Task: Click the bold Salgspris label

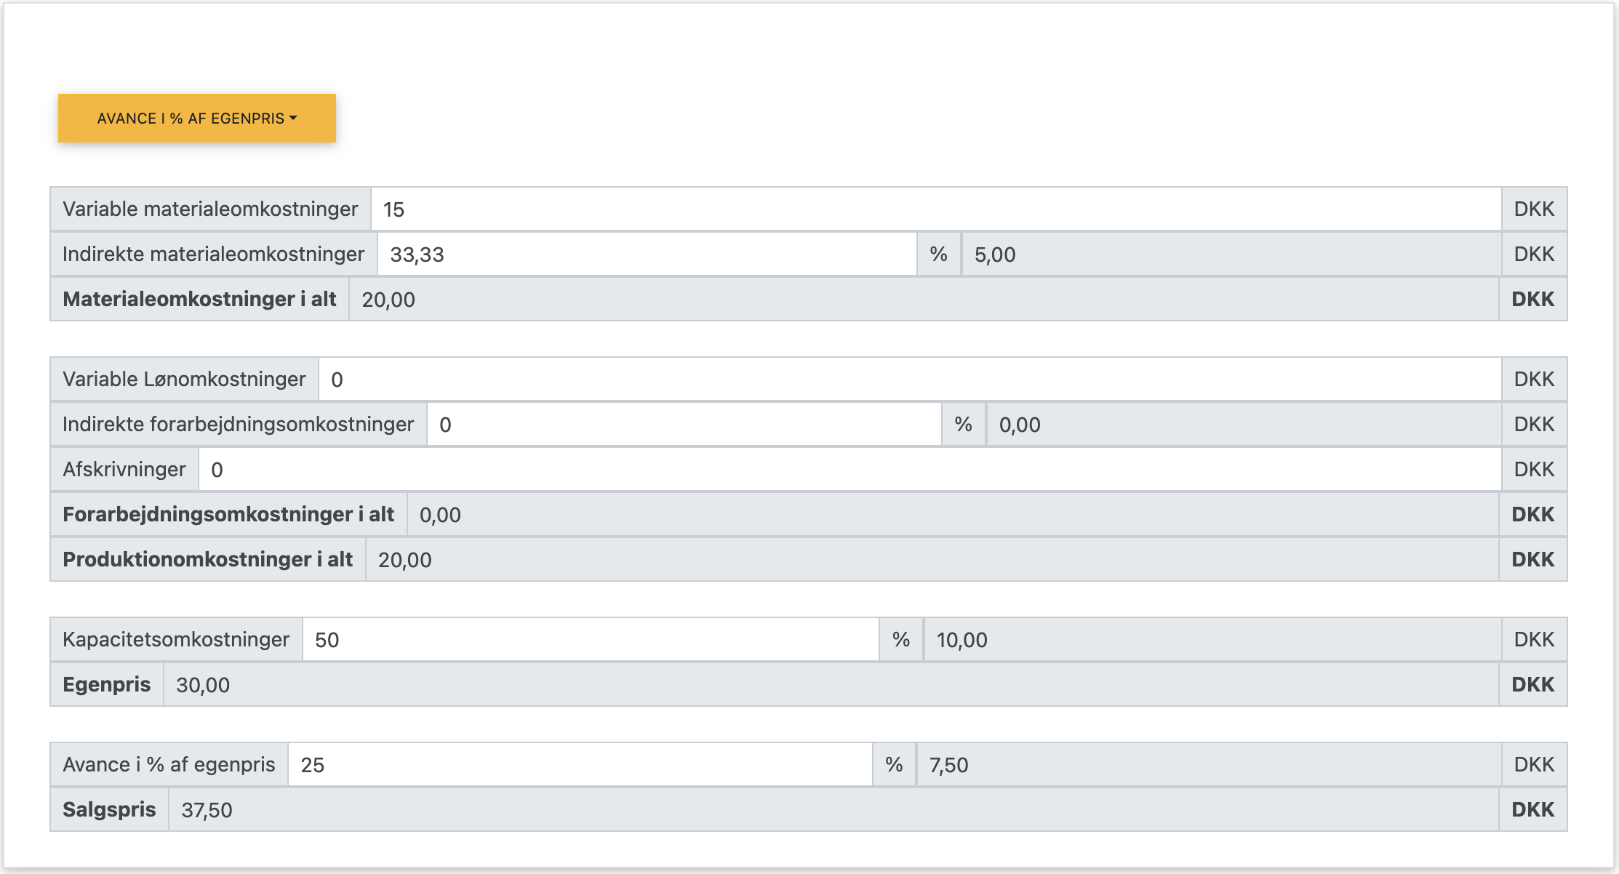Action: click(109, 810)
